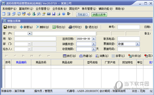Open the 送货日期 date spinner
Image resolution: width=154 pixels, height=95 pixels.
[x=94, y=39]
